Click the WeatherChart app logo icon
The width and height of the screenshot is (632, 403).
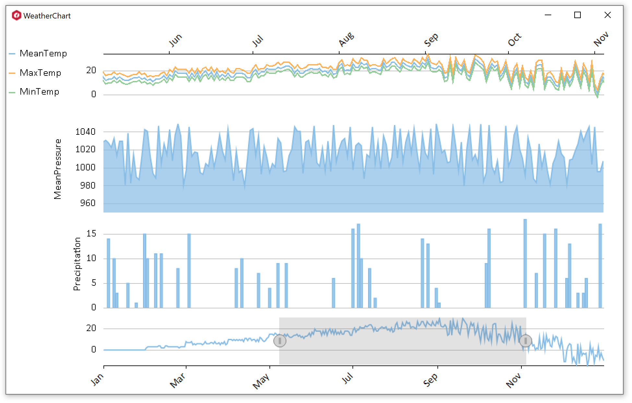(16, 15)
